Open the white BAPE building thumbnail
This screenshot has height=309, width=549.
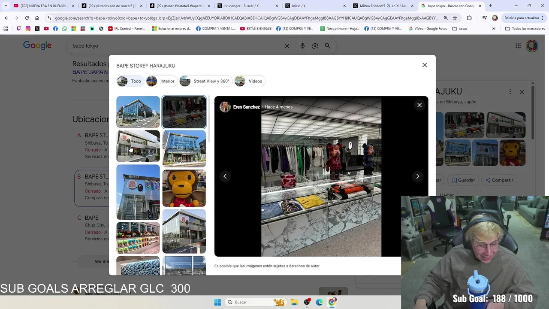tap(138, 146)
